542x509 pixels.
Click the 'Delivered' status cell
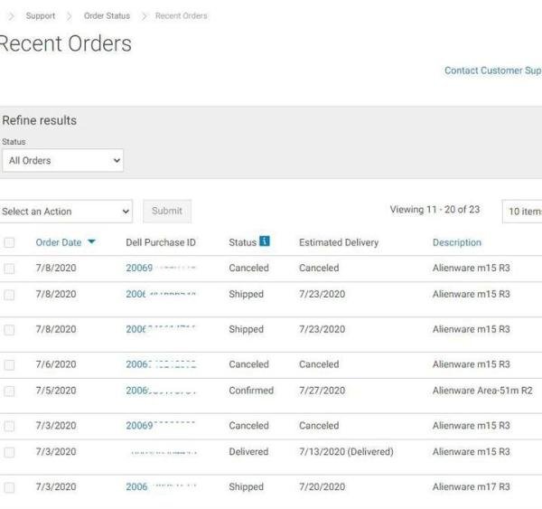pos(248,452)
